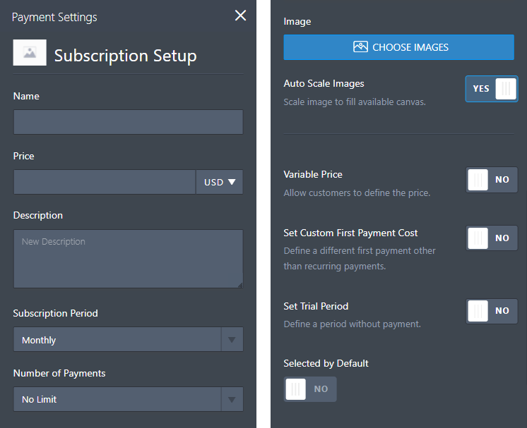Image resolution: width=527 pixels, height=428 pixels.
Task: Focus the Price input field
Action: click(104, 182)
